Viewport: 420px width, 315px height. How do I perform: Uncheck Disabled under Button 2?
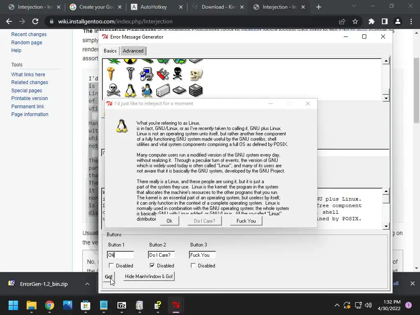(152, 265)
